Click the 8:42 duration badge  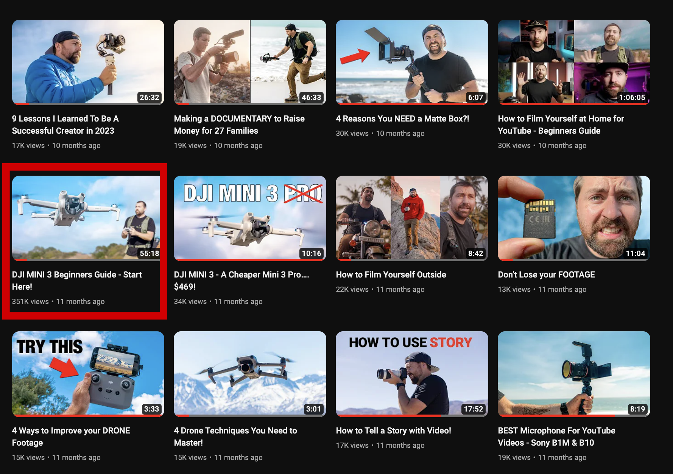point(476,253)
